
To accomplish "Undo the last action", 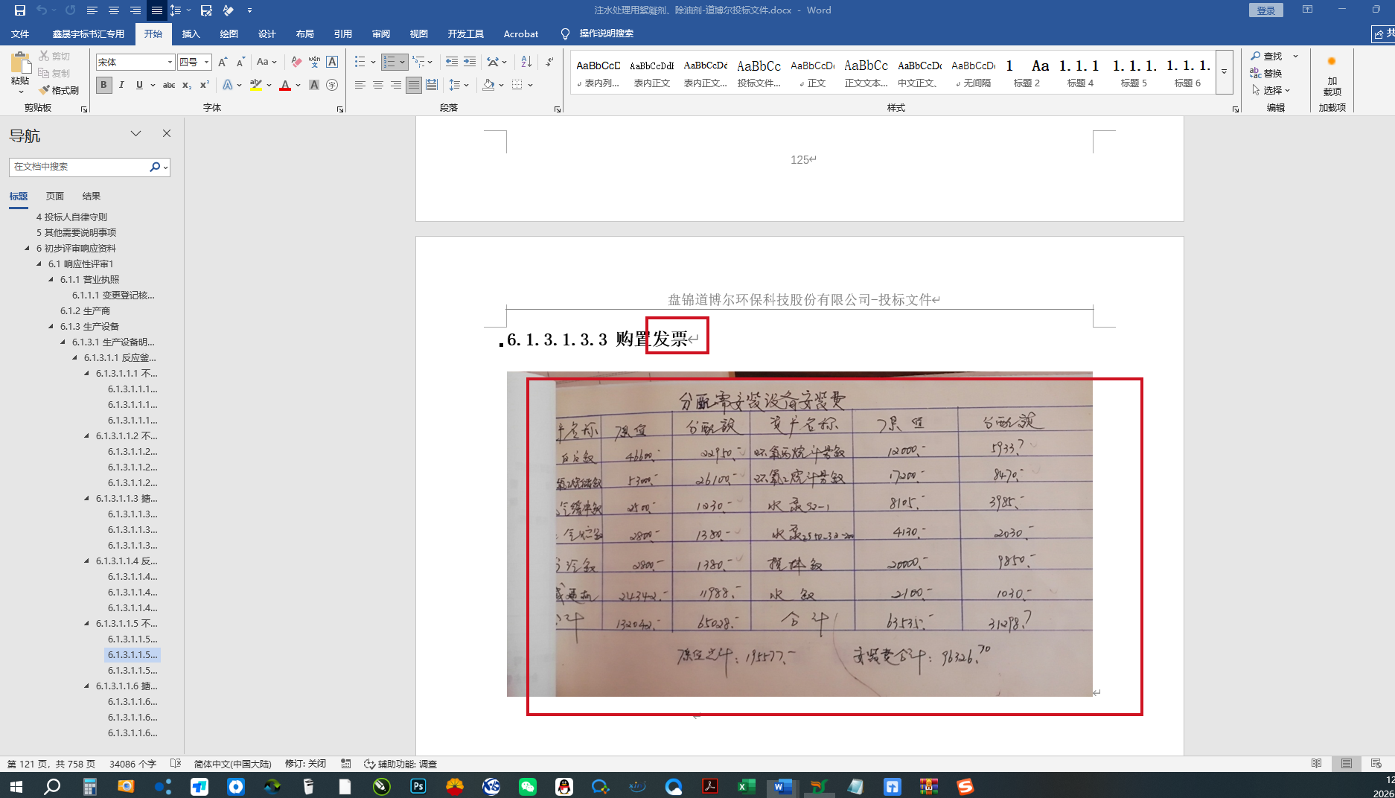I will [x=42, y=10].
